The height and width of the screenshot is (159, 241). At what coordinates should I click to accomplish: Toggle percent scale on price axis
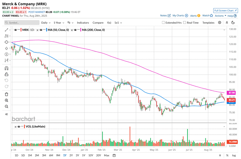227,155
